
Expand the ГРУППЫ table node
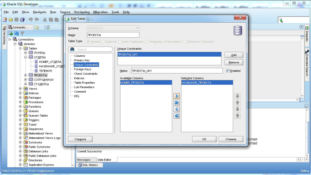click(x=25, y=53)
